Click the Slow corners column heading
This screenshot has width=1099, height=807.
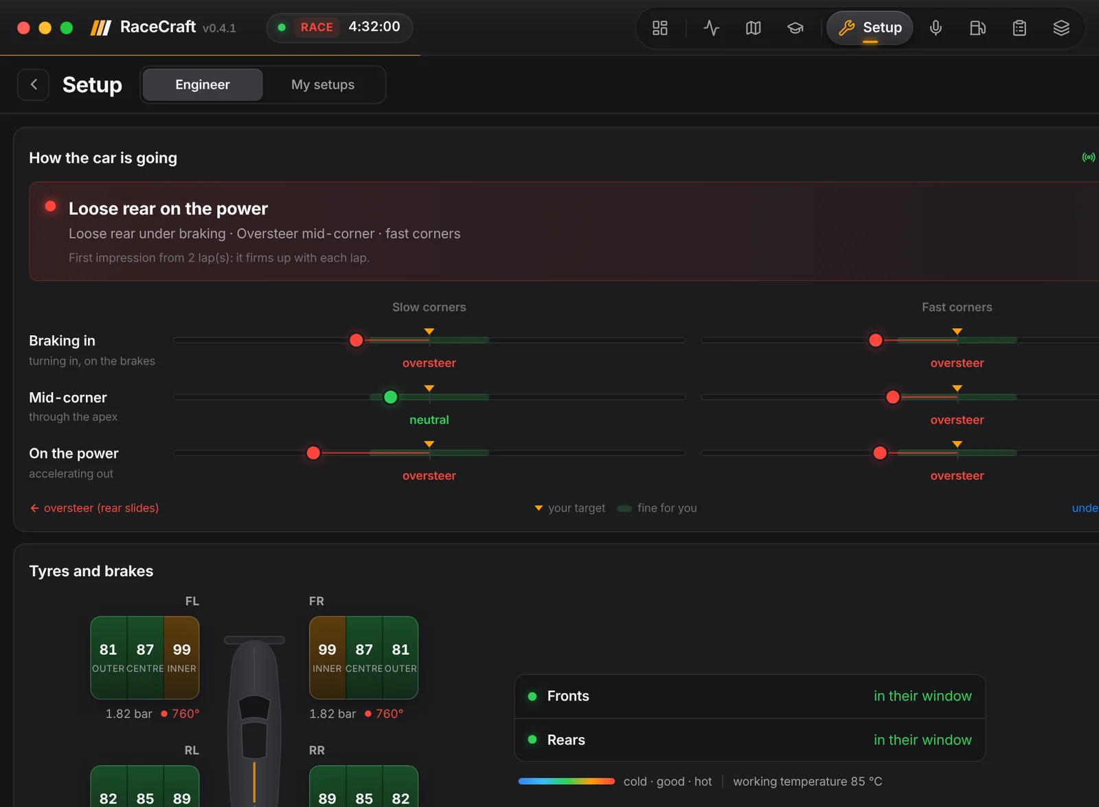coord(429,307)
